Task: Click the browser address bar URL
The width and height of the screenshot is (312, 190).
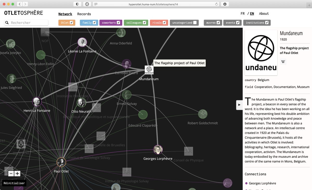Action: [153, 4]
